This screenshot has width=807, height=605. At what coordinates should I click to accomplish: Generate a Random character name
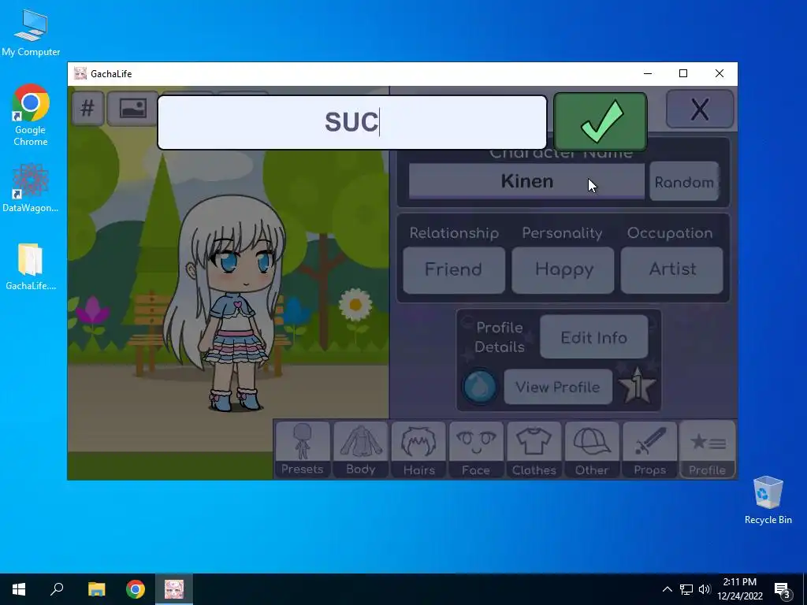684,182
